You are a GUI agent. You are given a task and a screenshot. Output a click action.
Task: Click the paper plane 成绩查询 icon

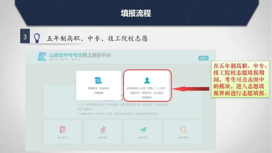pos(143,130)
